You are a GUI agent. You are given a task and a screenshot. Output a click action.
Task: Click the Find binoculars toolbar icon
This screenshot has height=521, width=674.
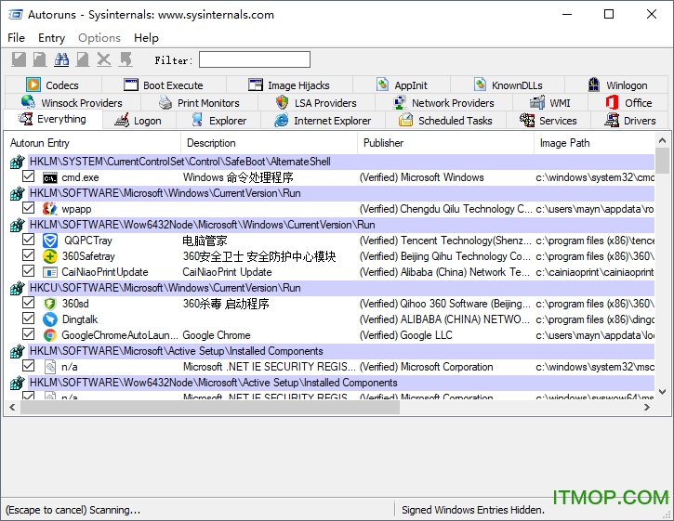point(61,59)
